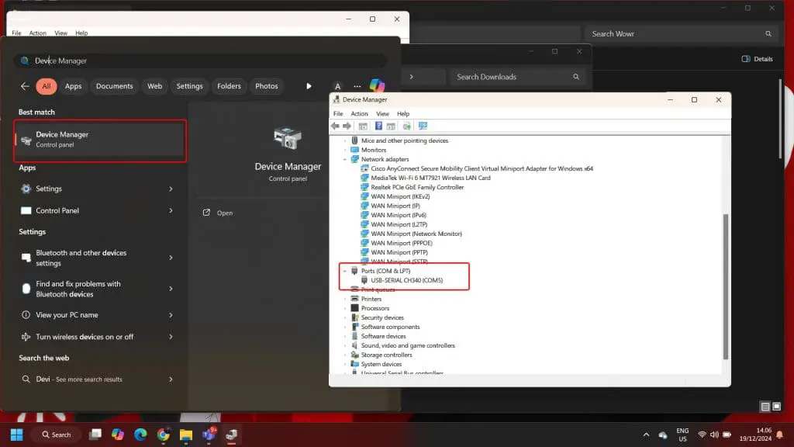Screen dimensions: 794x447
Task: Open the View menu in Device Manager
Action: click(382, 113)
